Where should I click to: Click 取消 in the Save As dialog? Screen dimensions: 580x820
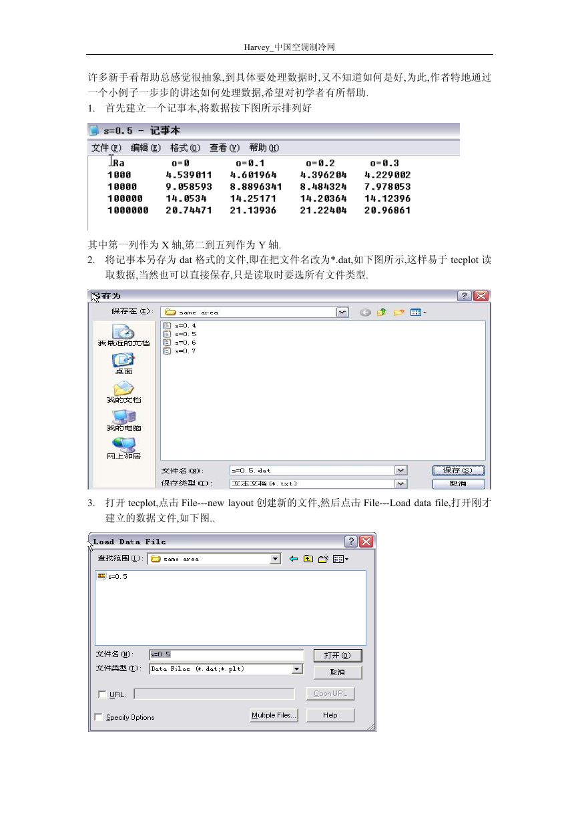point(459,483)
